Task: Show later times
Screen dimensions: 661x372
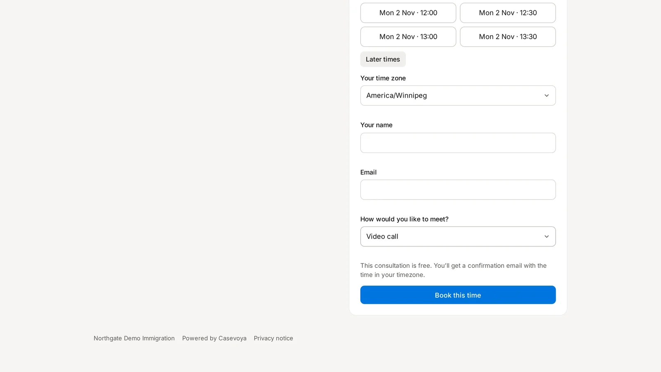Action: point(383,59)
